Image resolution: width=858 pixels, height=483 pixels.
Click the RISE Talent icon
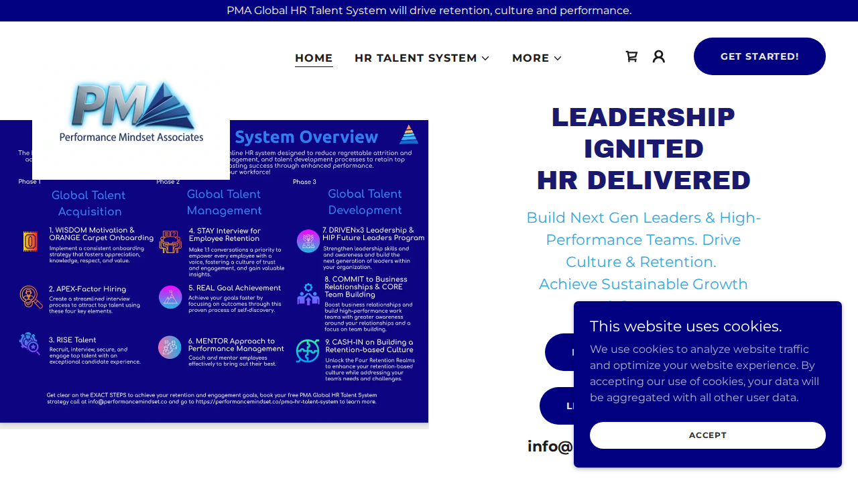click(29, 343)
